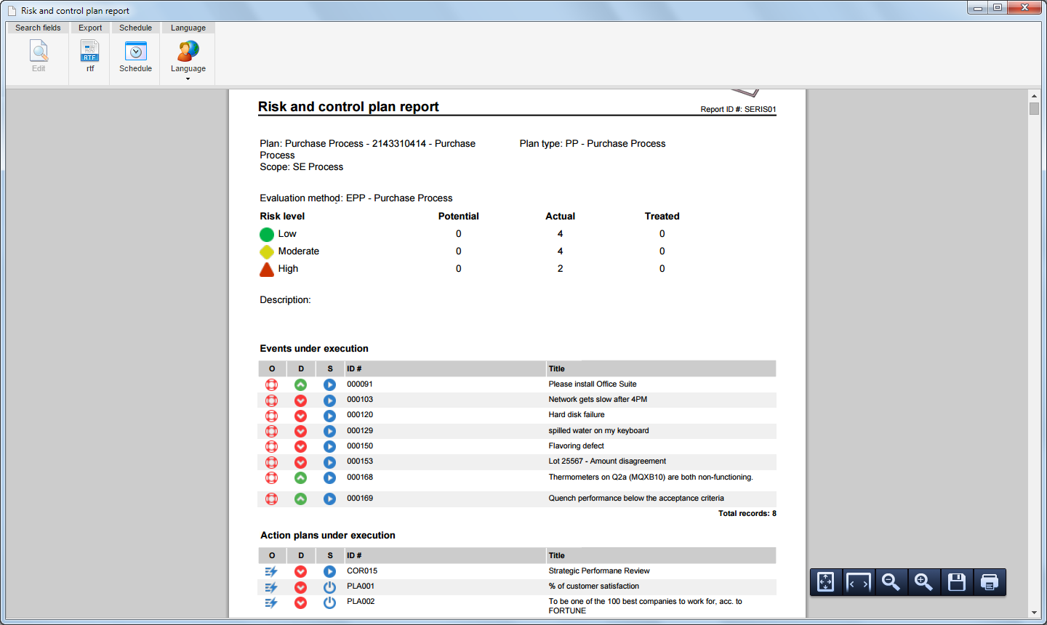Click title 'Network gets slow after 4PM'

pos(598,400)
